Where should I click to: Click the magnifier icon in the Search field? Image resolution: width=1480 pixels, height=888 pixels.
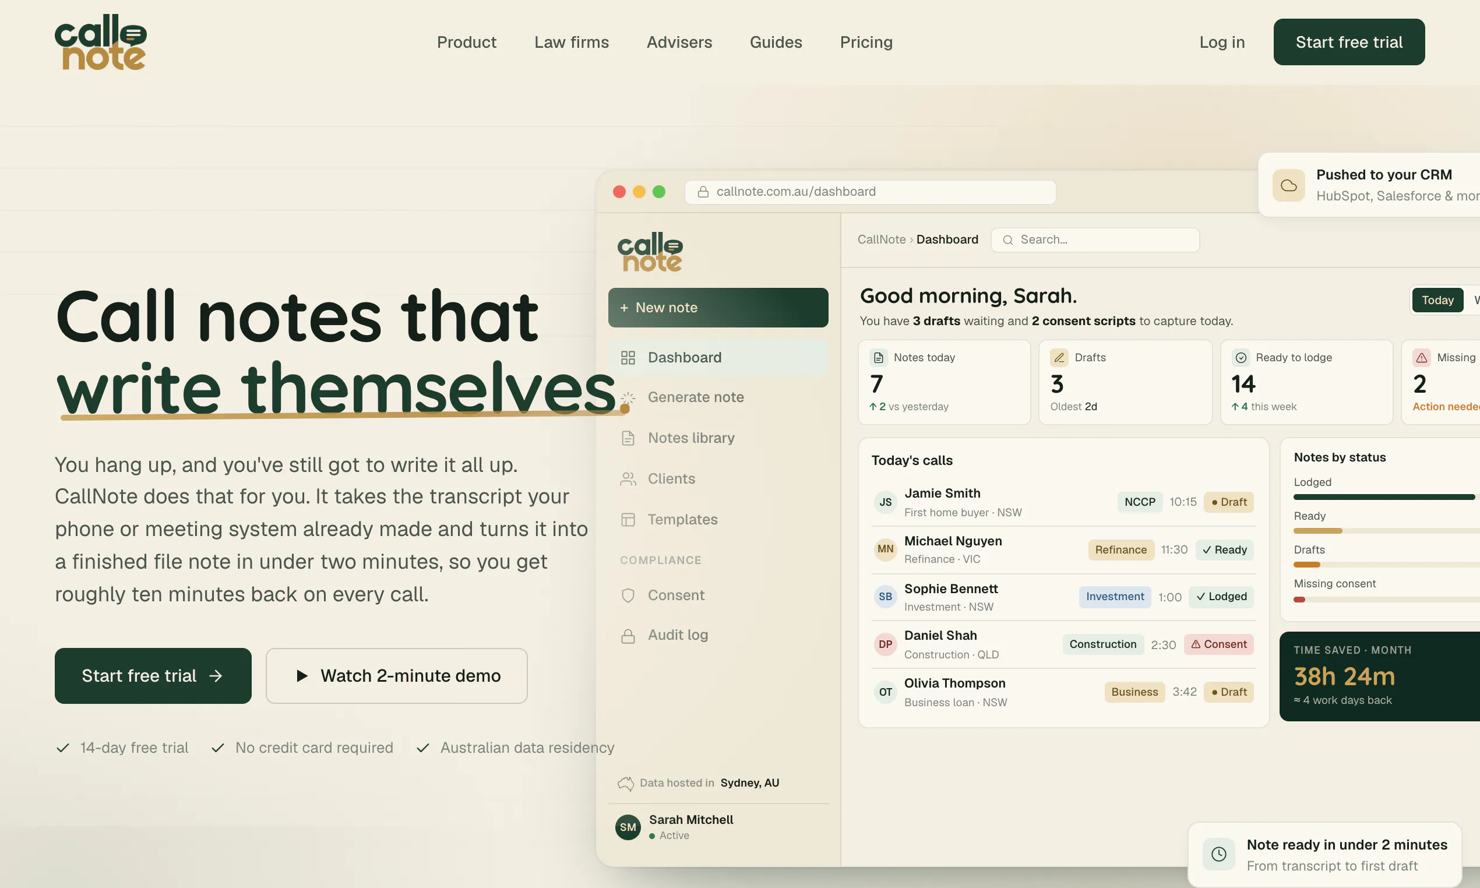click(1007, 240)
